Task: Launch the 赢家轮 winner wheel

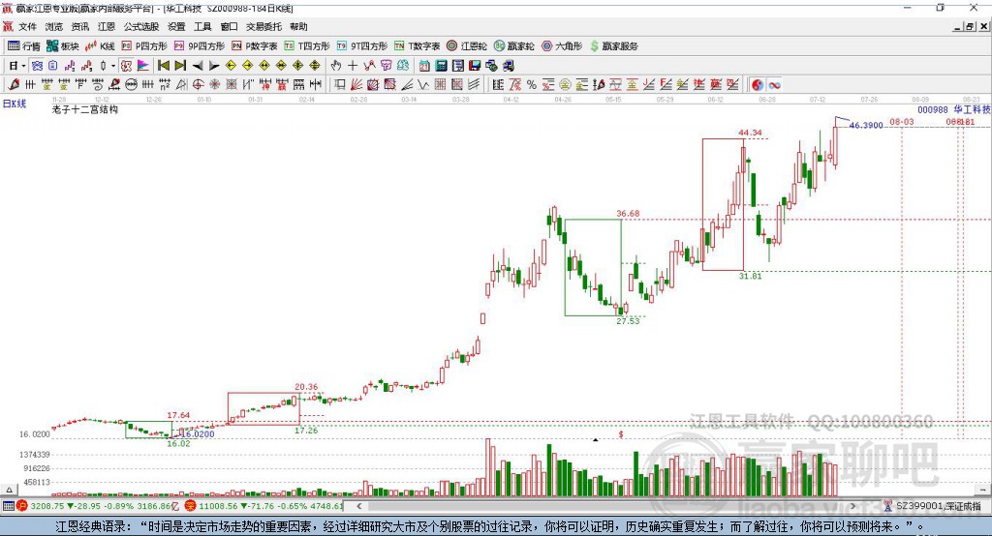Action: [x=513, y=46]
